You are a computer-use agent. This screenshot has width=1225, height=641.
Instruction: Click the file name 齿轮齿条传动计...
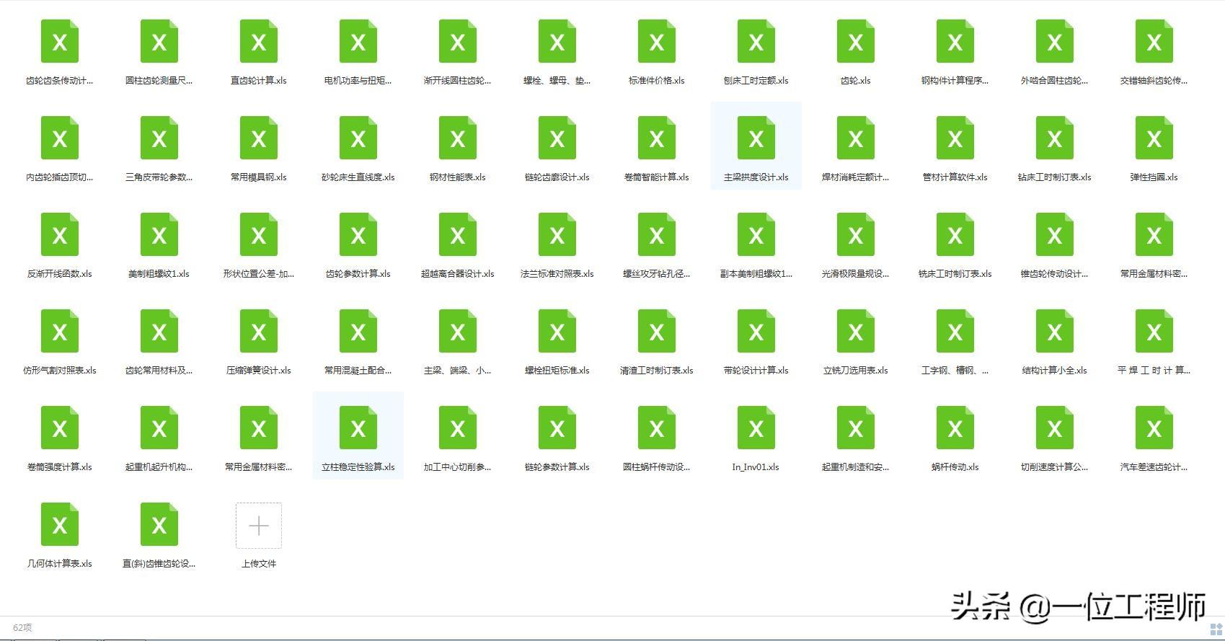60,81
